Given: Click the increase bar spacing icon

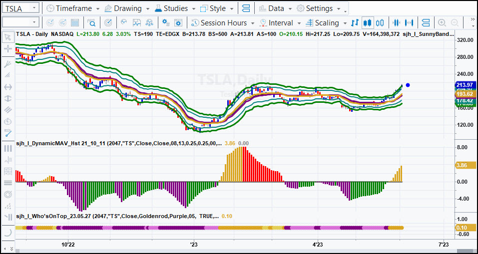Looking at the screenshot, I should pos(409,23).
